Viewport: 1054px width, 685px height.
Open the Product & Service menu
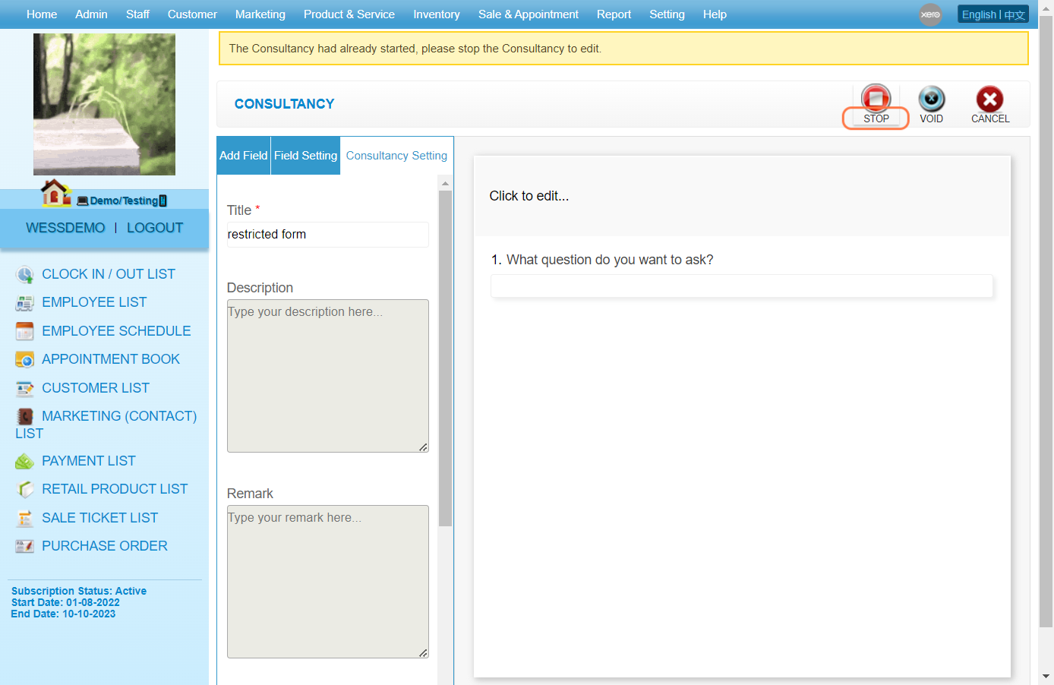pos(349,14)
